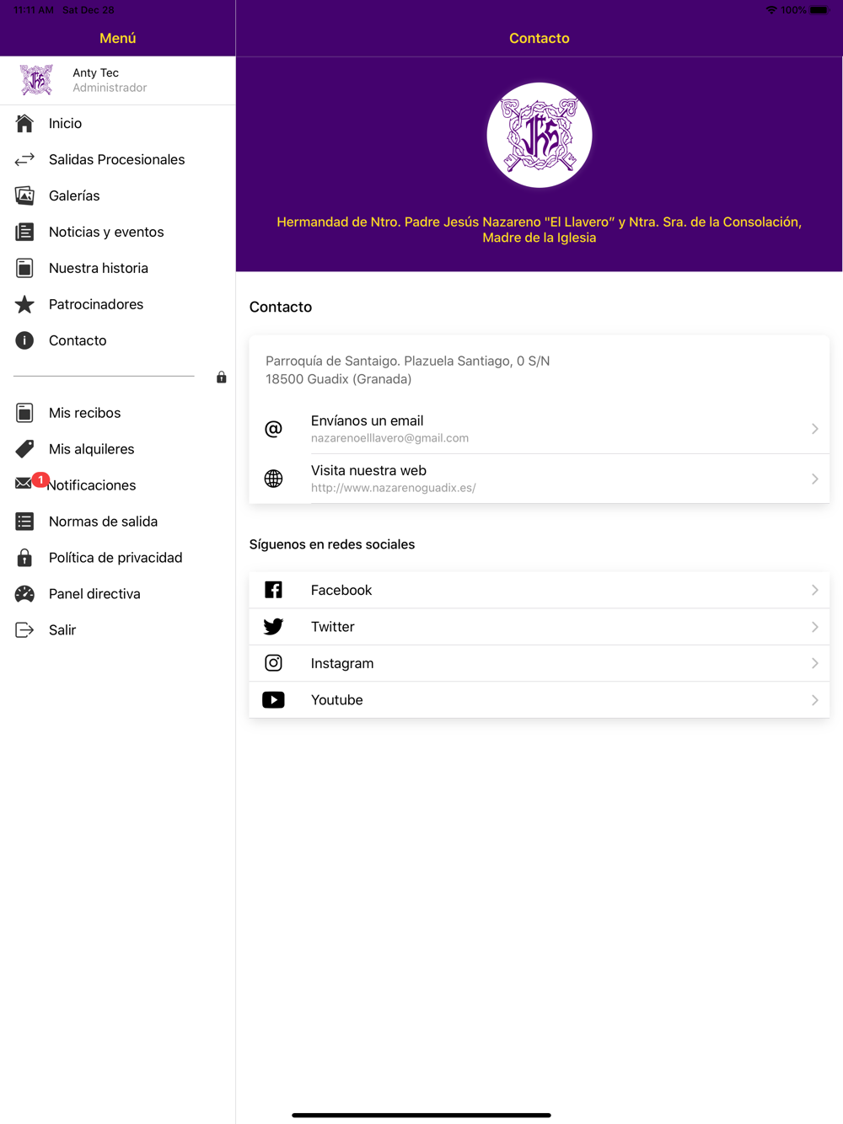Go to Salidas Procesionales menu item
The image size is (843, 1124).
[117, 159]
